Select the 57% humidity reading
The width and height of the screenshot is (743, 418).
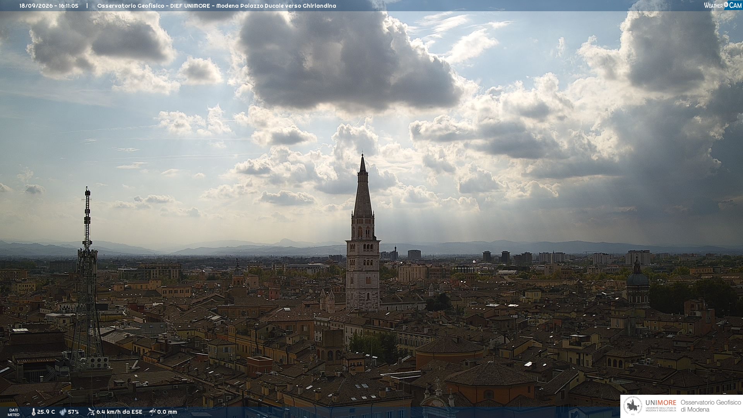pos(74,412)
